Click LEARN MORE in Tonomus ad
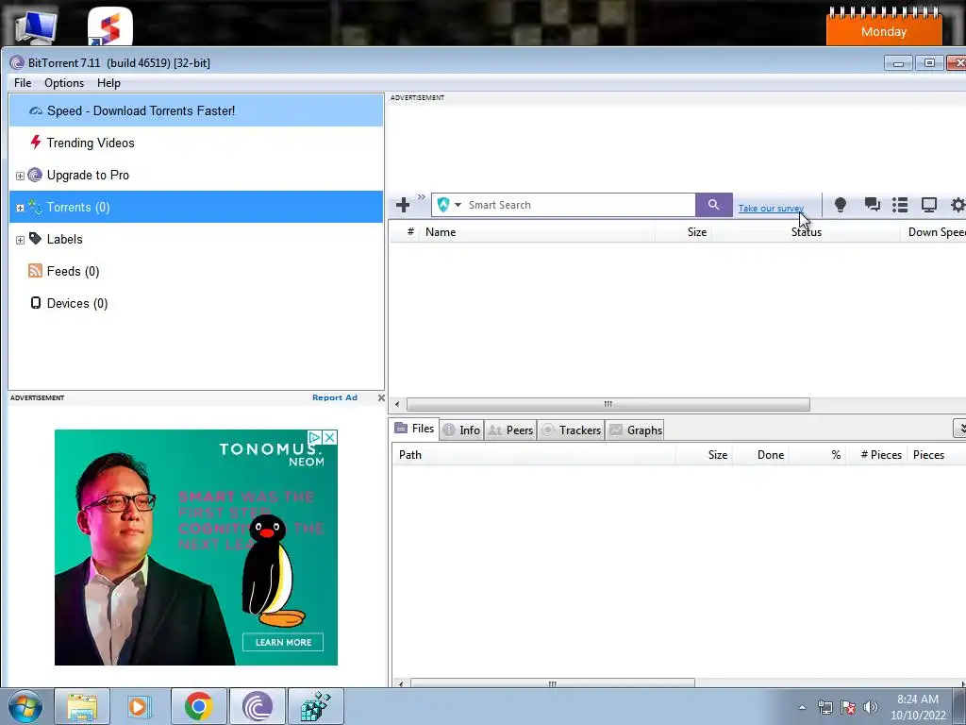The image size is (966, 725). 283,642
